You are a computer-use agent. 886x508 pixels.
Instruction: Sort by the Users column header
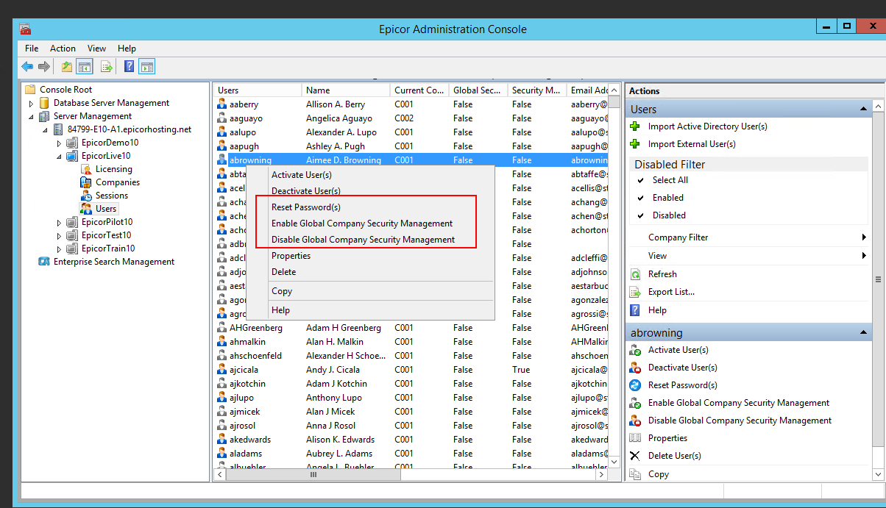pyautogui.click(x=258, y=90)
